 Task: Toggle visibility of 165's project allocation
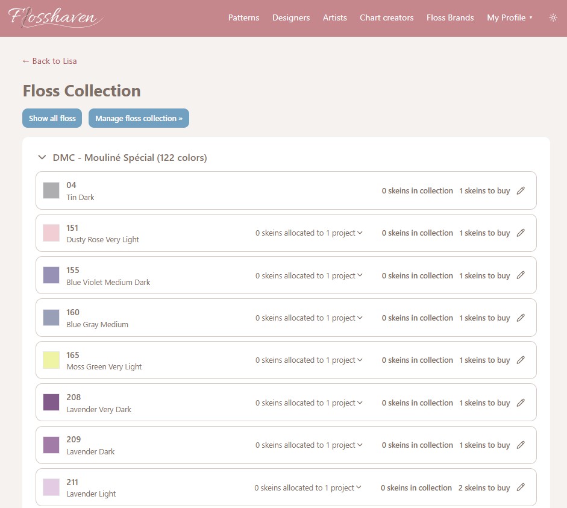[309, 360]
